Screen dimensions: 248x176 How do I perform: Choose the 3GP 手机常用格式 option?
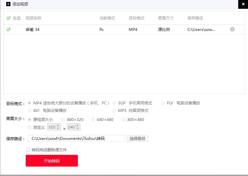114,103
